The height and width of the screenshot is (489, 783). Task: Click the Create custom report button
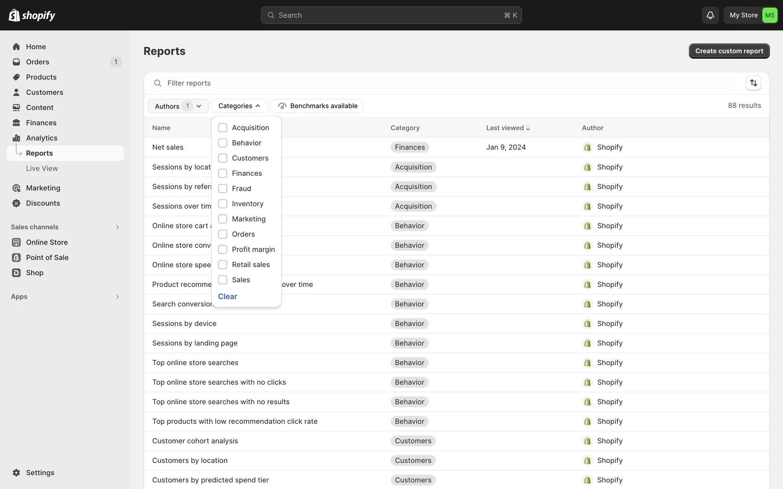[729, 51]
